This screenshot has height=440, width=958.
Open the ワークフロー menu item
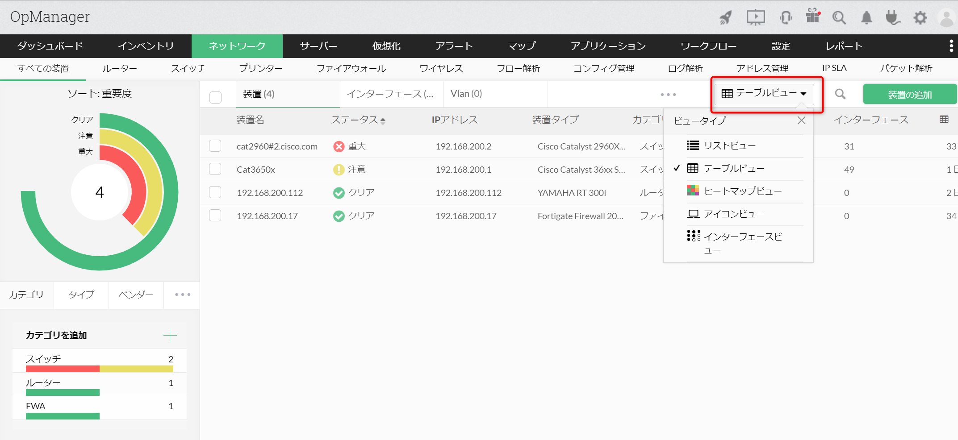click(708, 46)
